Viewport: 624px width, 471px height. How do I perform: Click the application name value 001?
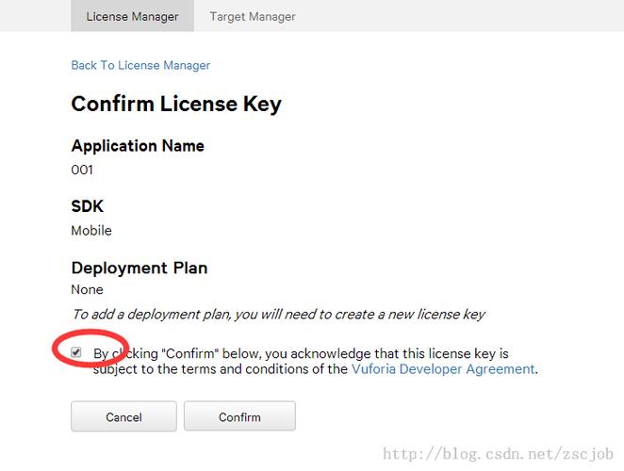(x=82, y=170)
